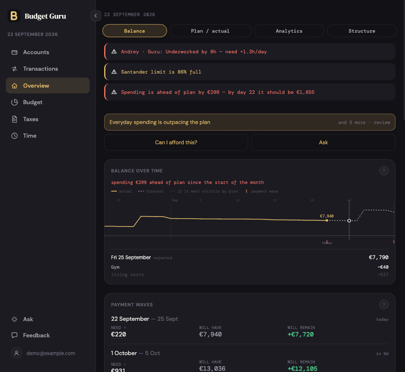Click the page scrollbar on right edge
This screenshot has width=405, height=372.
(404, 60)
